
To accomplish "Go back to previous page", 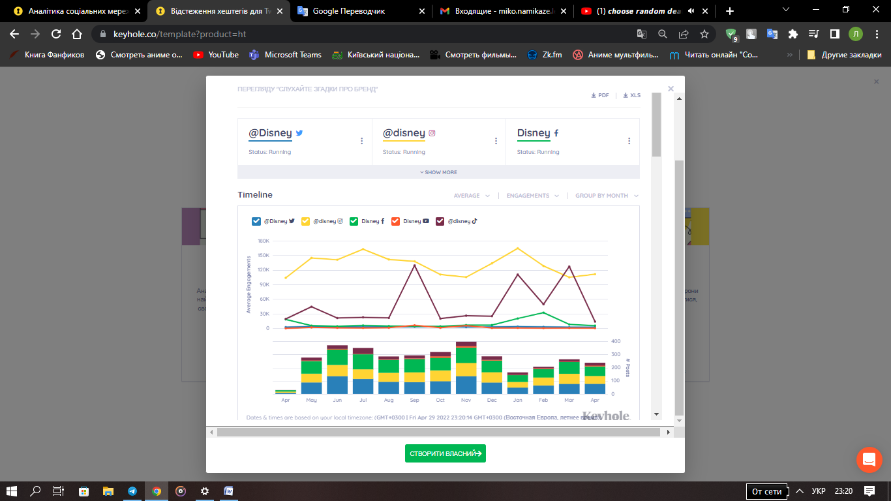I will click(14, 34).
